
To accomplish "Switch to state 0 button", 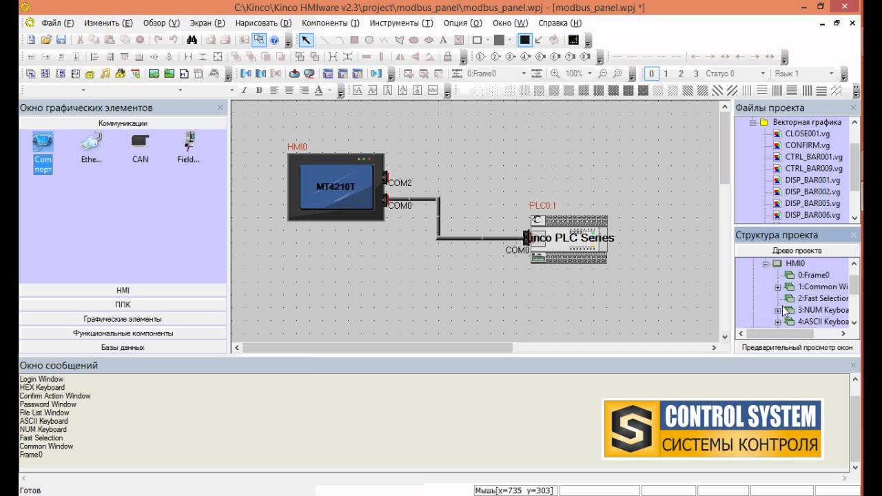I will tap(651, 74).
